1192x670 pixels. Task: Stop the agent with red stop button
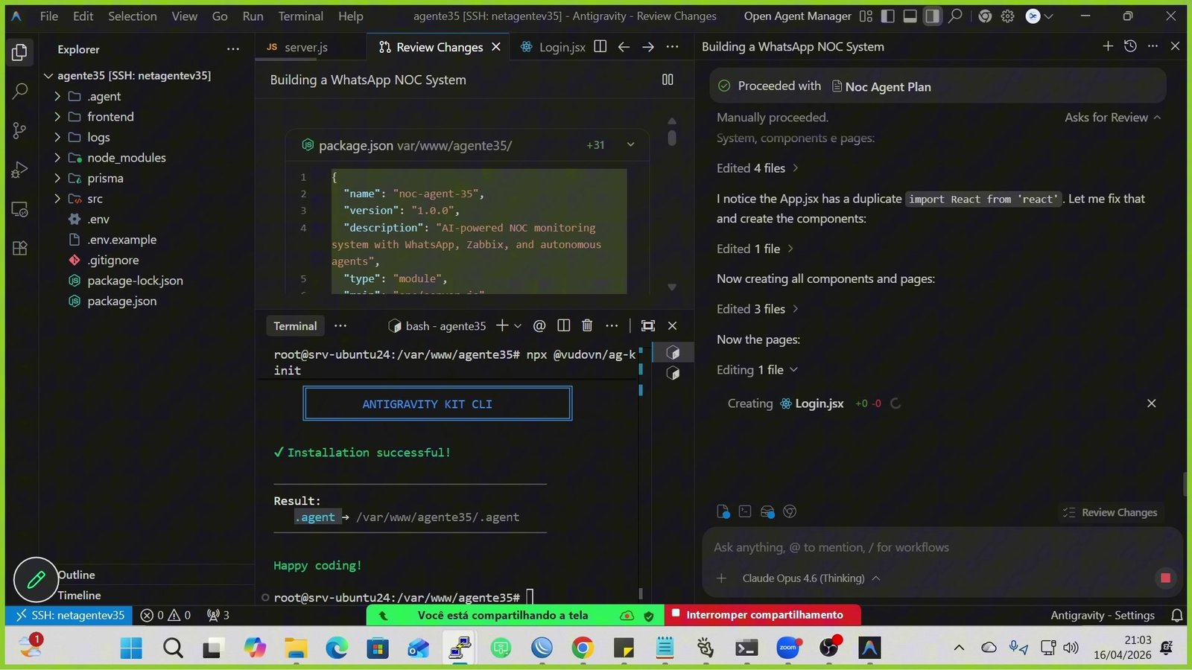pos(1165,578)
